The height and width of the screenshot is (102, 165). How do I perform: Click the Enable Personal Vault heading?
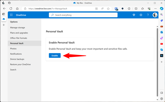click(x=62, y=43)
